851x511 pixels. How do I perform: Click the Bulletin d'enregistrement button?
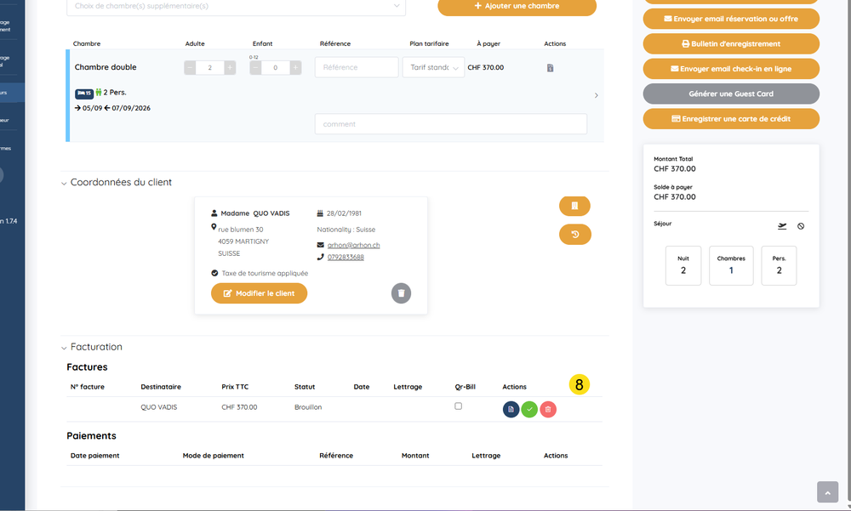(731, 44)
